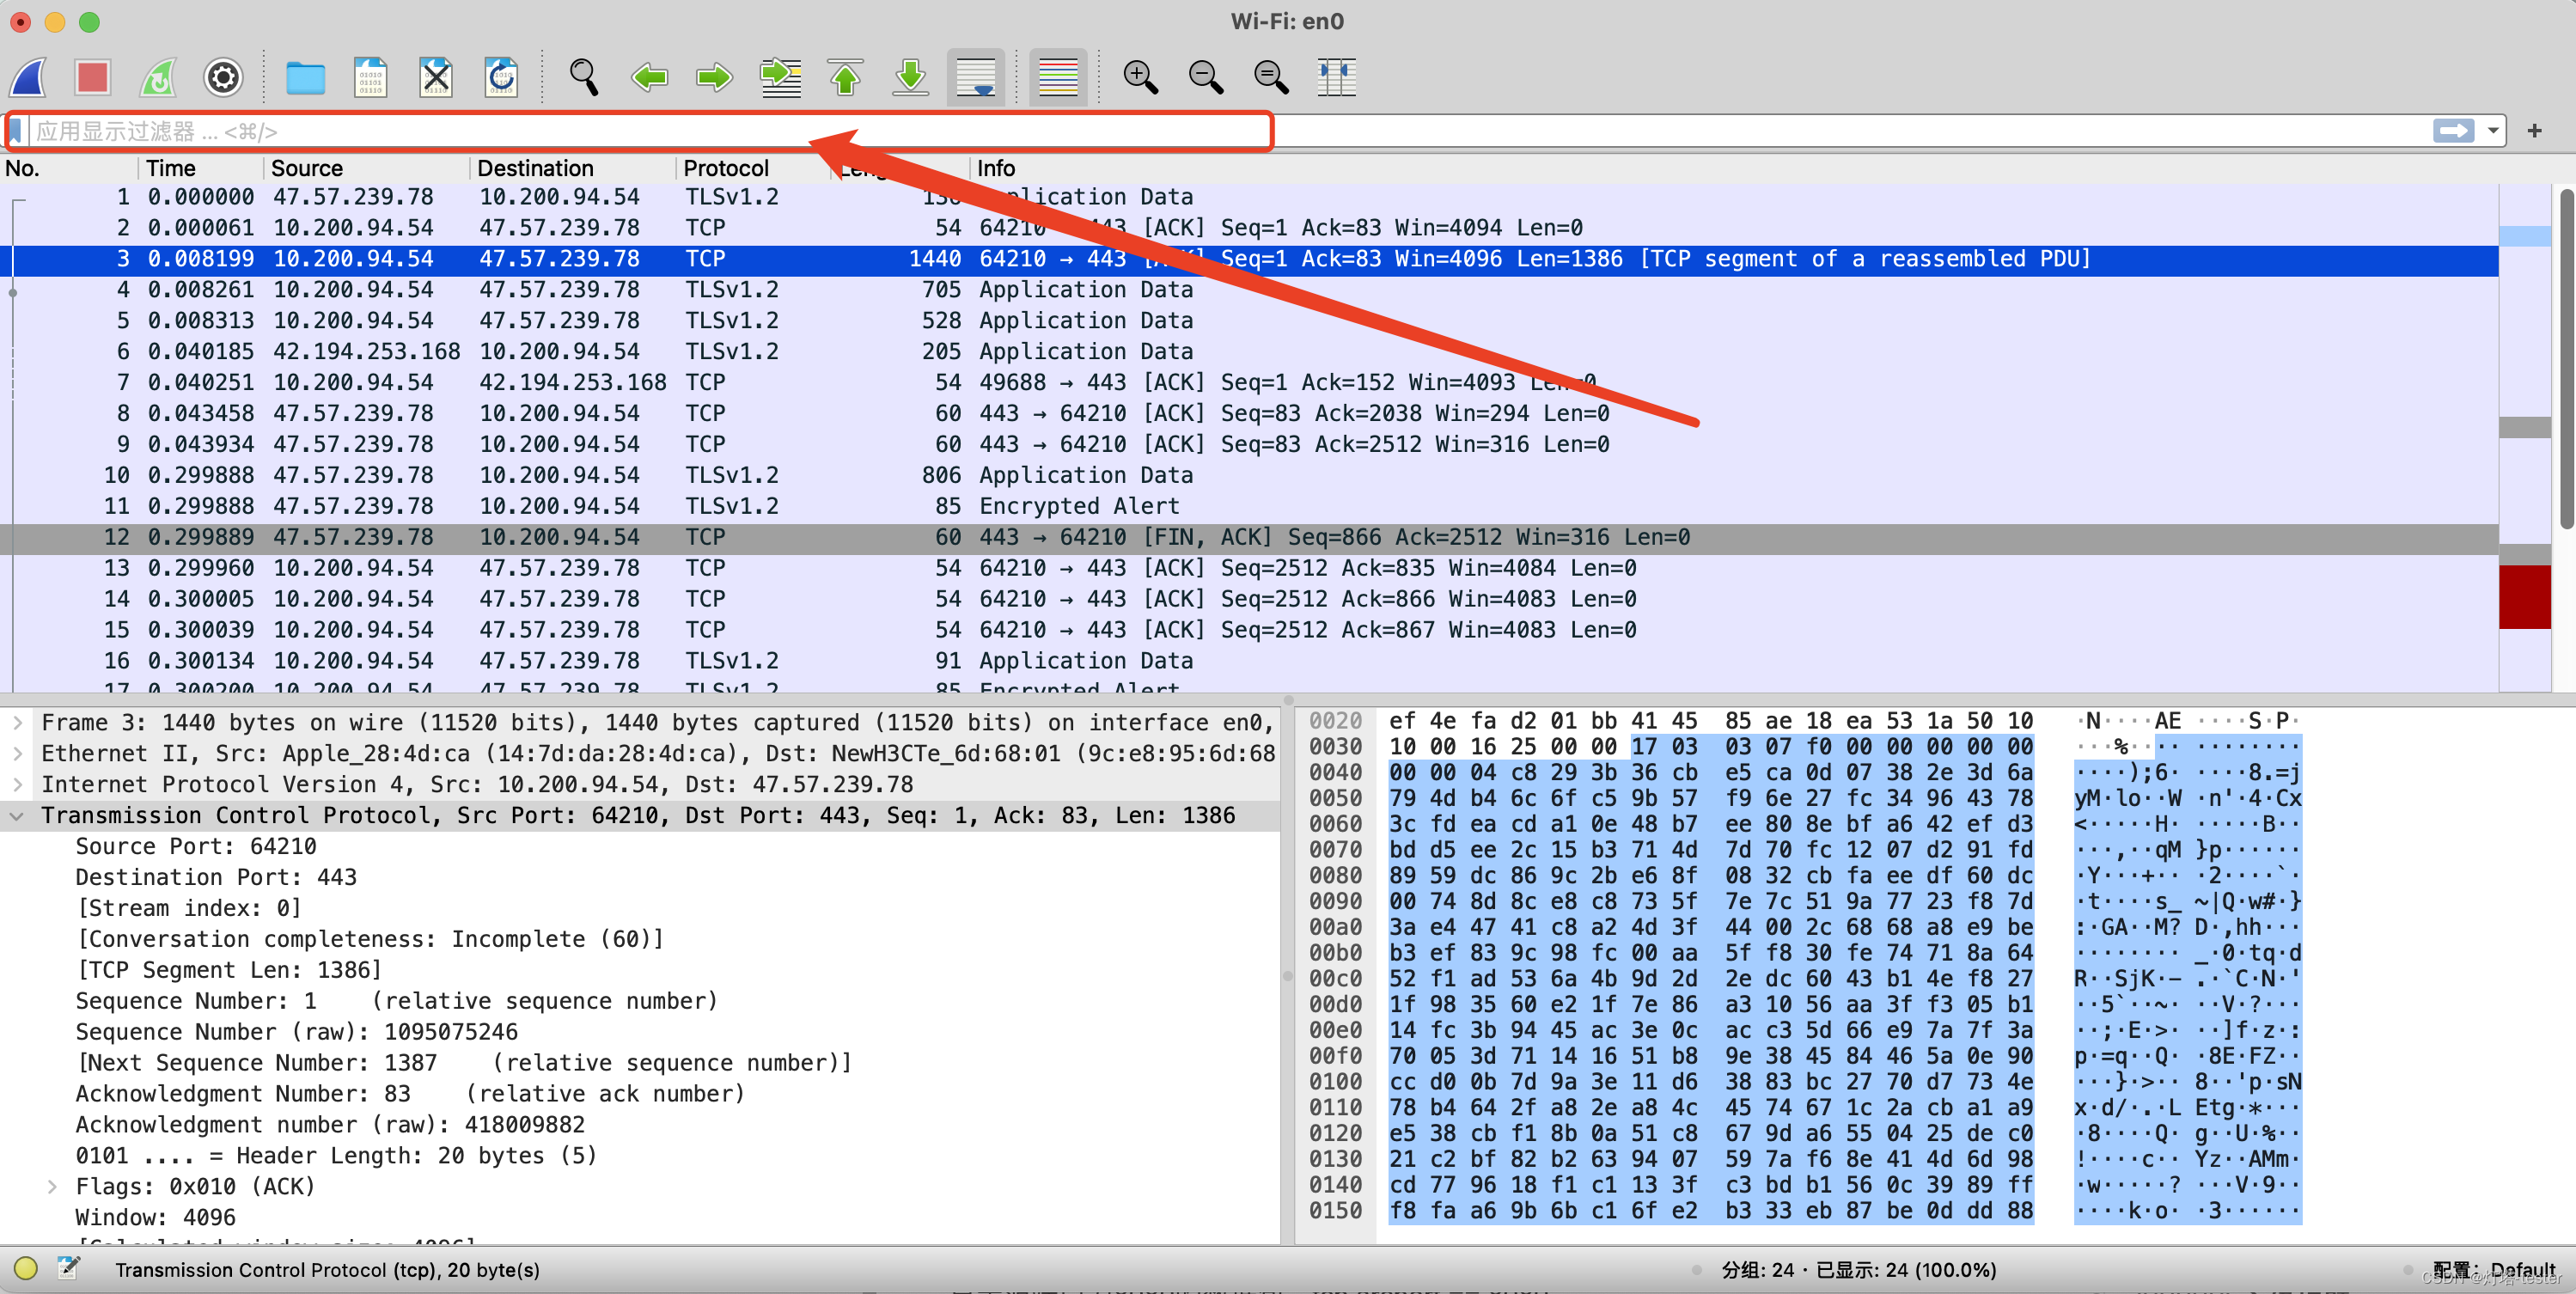Open a capture file folder icon
Viewport: 2576px width, 1294px height.
(x=305, y=77)
